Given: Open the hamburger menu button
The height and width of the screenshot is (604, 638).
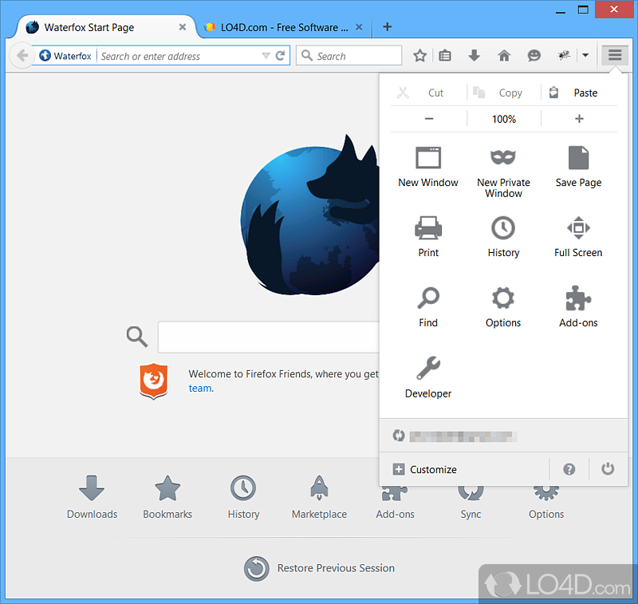Looking at the screenshot, I should pyautogui.click(x=615, y=54).
